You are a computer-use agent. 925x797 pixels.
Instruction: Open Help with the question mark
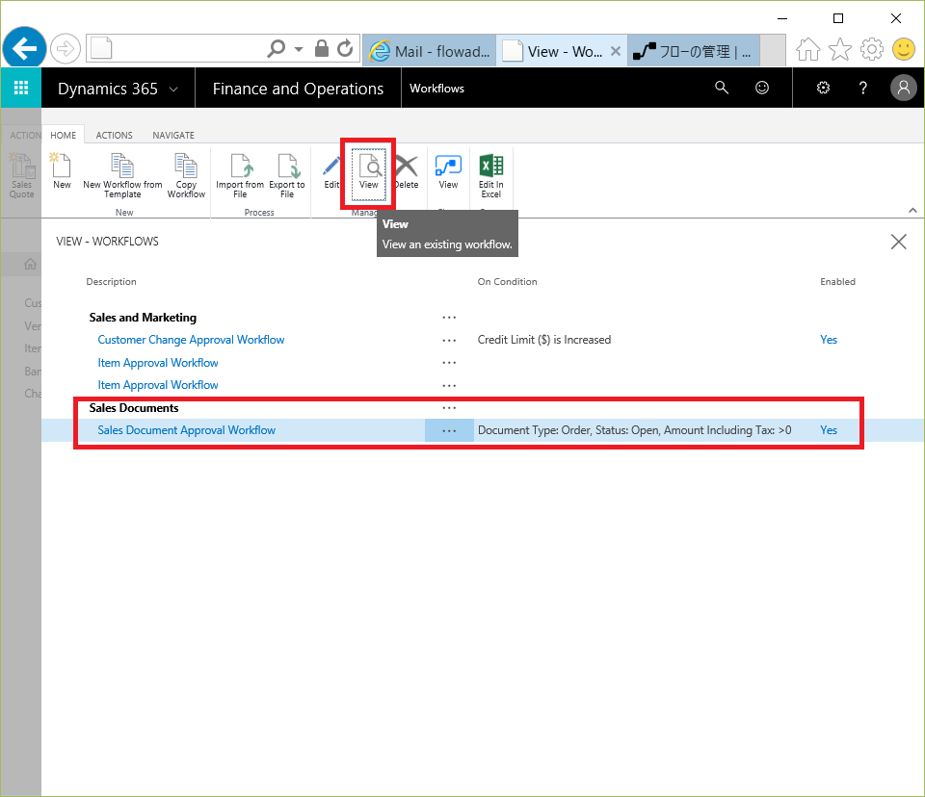coord(863,88)
